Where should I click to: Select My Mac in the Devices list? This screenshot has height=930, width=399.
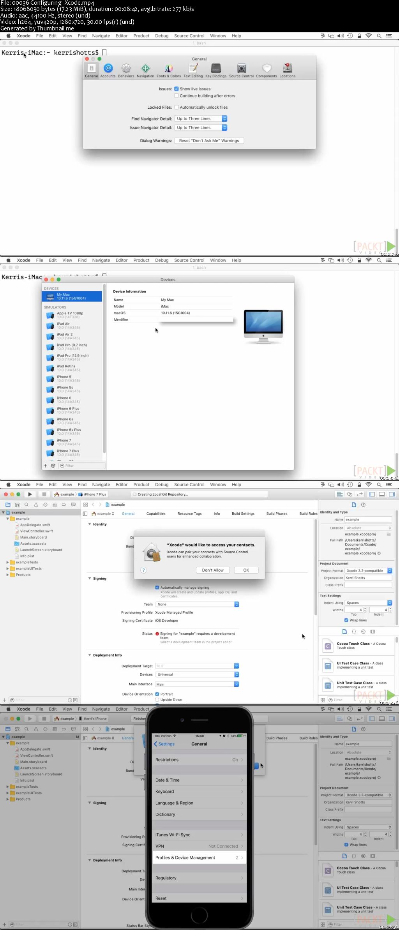72,296
